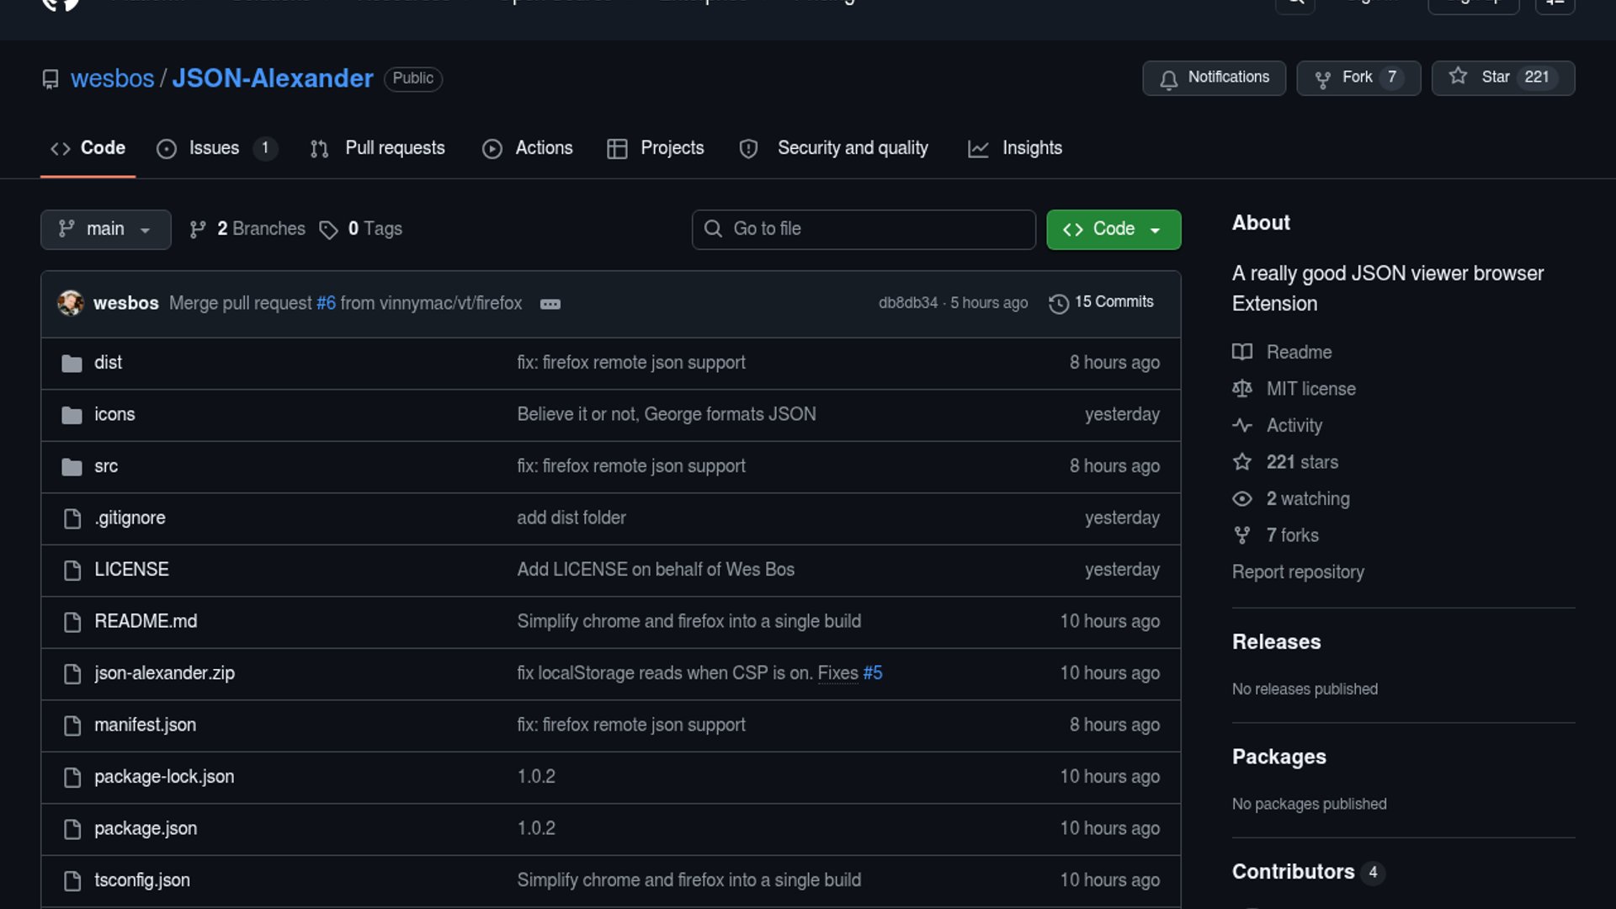Open the Insights tab
This screenshot has height=909, width=1616.
click(1031, 148)
